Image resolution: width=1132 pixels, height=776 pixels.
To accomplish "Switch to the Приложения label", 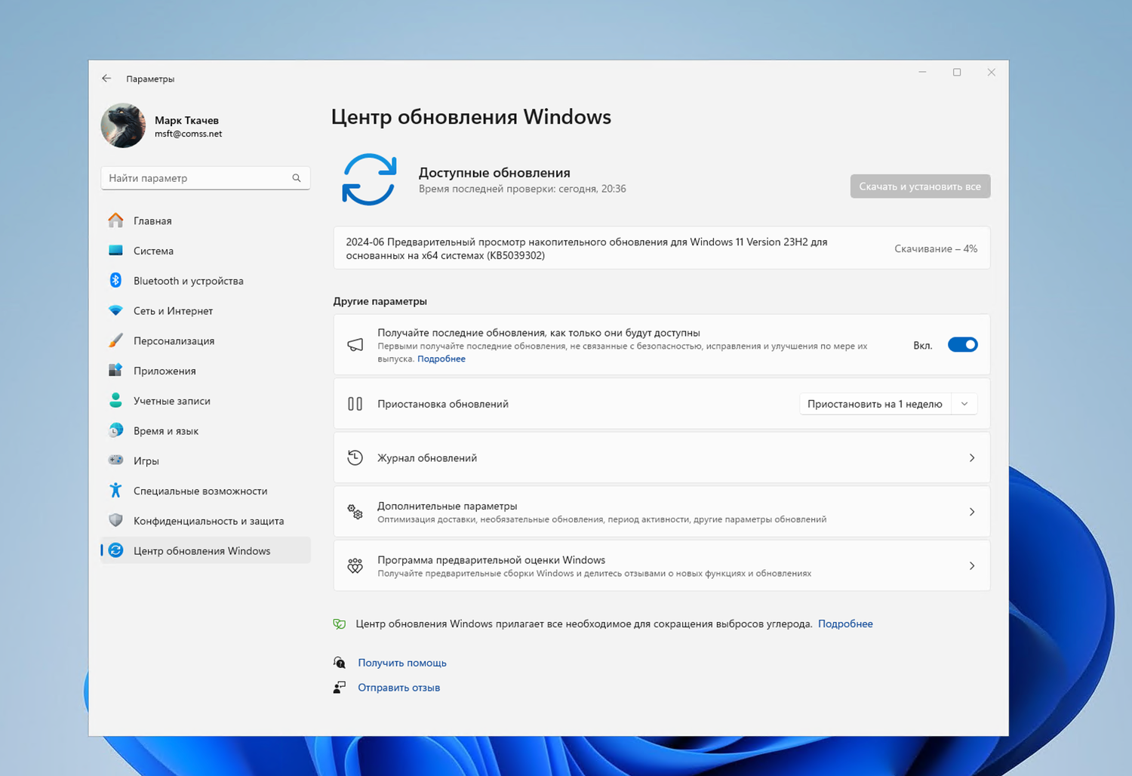I will click(165, 371).
